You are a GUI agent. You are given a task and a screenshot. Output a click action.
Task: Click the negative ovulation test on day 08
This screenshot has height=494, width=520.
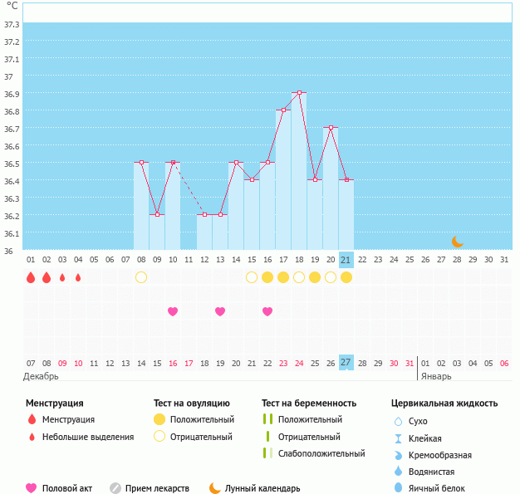(x=141, y=277)
